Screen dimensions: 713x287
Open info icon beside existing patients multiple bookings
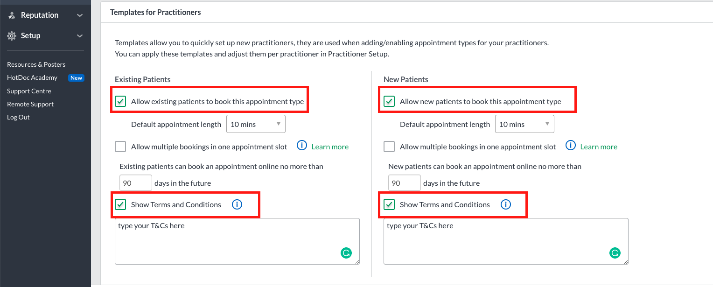pos(302,146)
